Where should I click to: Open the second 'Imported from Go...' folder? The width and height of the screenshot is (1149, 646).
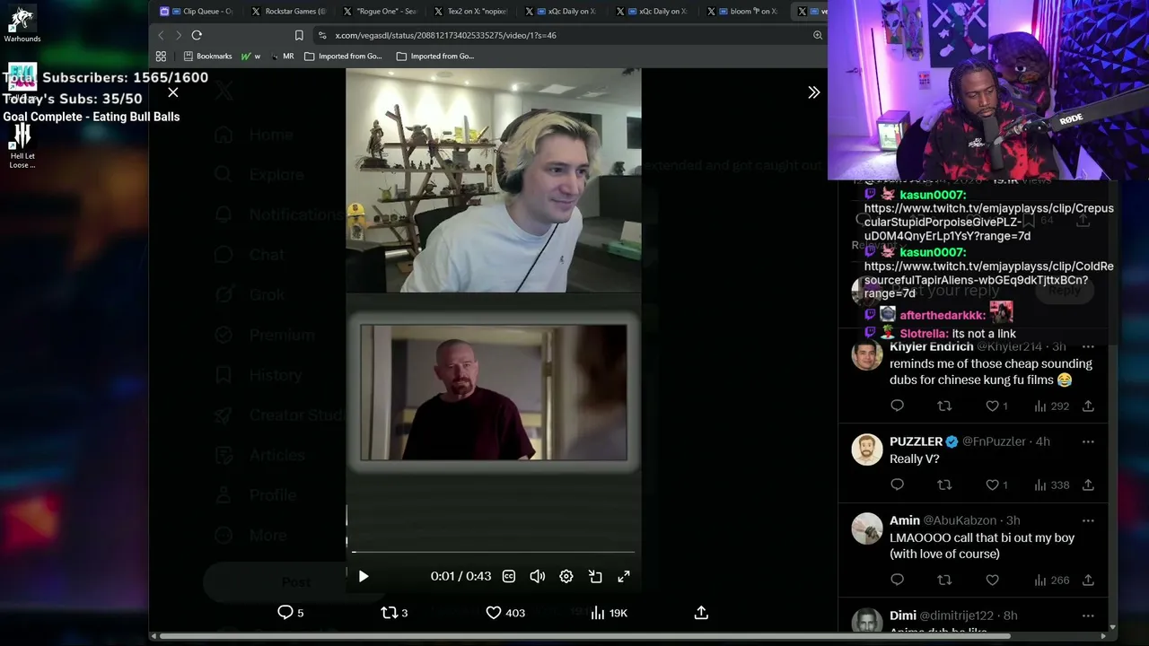tap(435, 56)
